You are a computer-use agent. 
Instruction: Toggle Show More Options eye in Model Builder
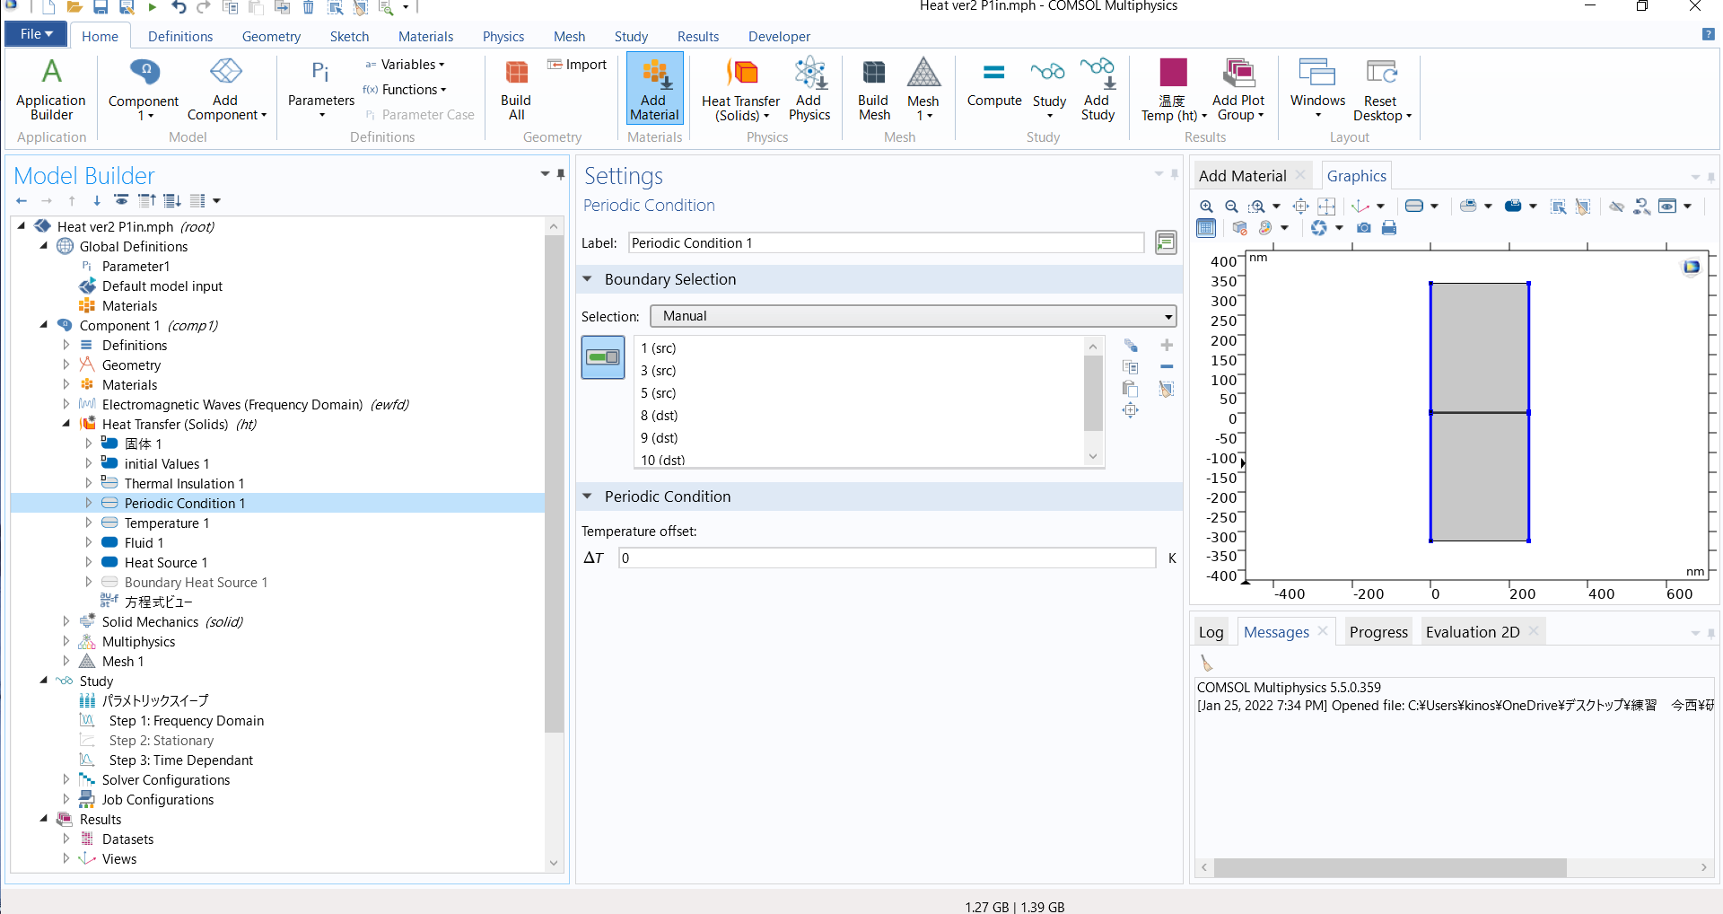121,201
